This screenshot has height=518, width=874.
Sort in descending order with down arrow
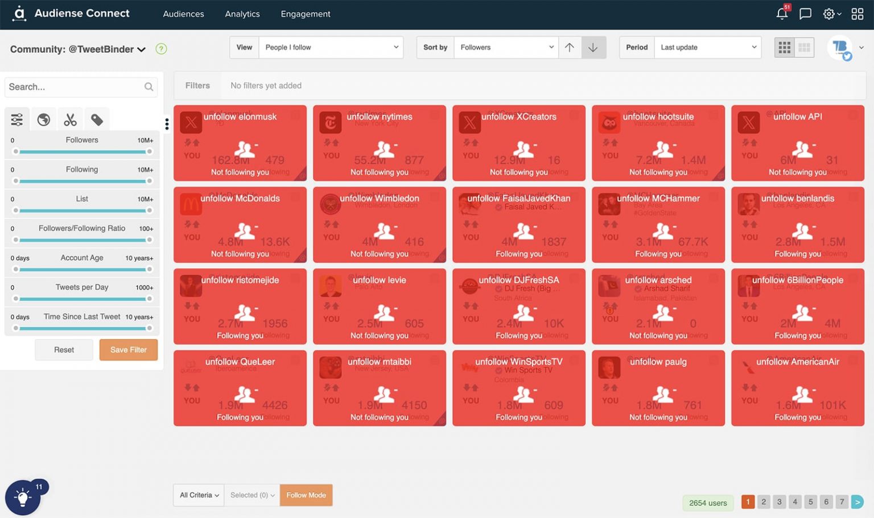coord(593,47)
